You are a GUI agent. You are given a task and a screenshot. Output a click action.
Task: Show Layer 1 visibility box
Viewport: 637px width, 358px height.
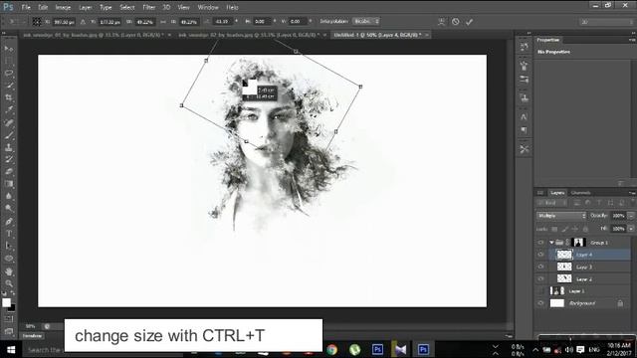[x=540, y=291]
